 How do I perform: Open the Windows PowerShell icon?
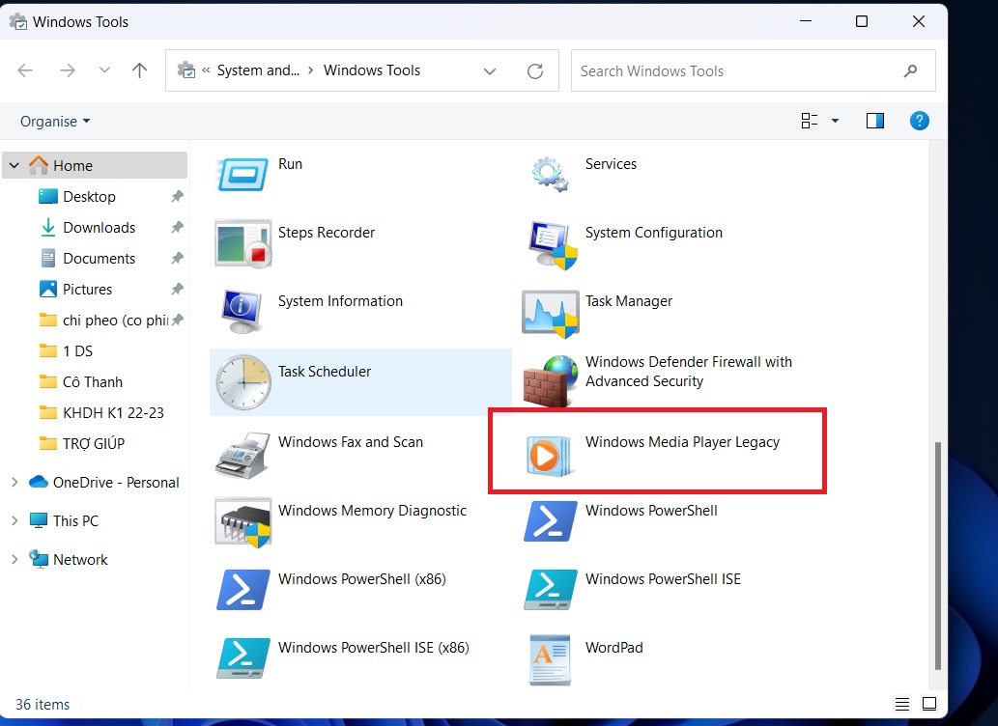click(x=550, y=521)
